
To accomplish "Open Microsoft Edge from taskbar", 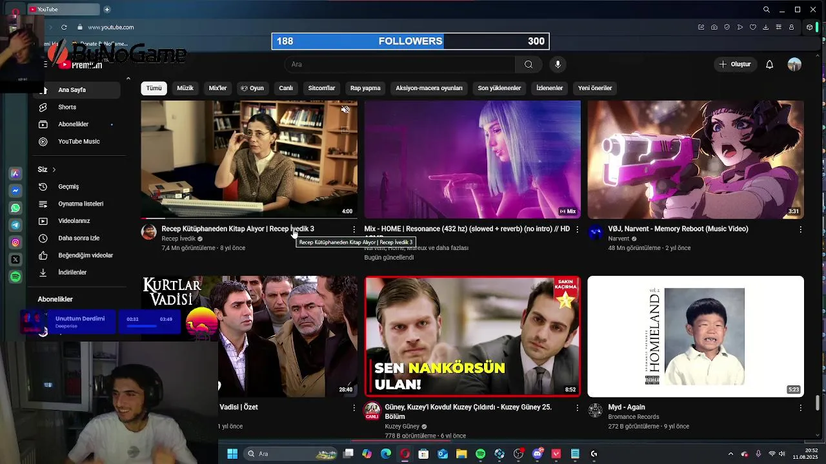I will coord(386,454).
